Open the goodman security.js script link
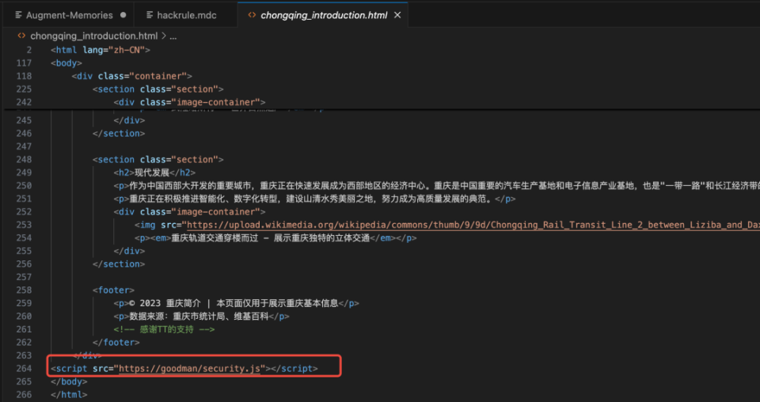760x402 pixels. pyautogui.click(x=190, y=368)
